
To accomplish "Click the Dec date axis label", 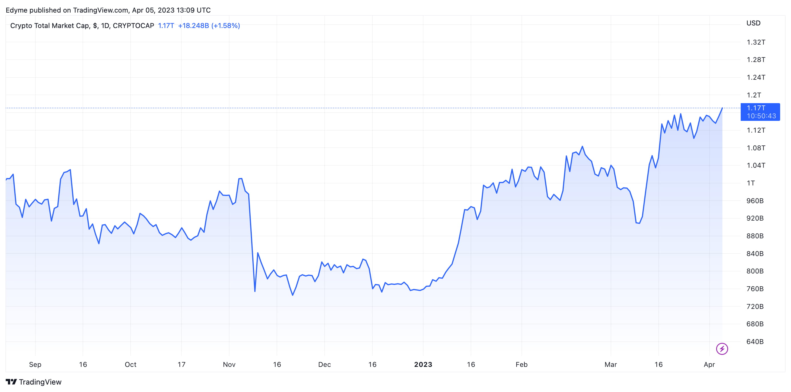I will 324,364.
